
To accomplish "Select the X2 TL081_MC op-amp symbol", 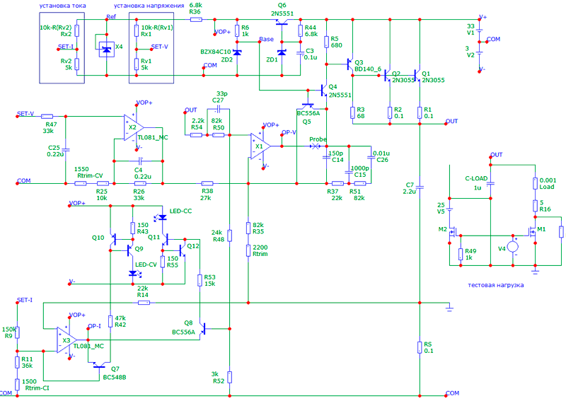I will tap(134, 127).
